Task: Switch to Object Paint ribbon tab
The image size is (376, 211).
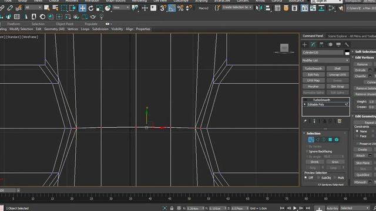Action: tap(65, 24)
